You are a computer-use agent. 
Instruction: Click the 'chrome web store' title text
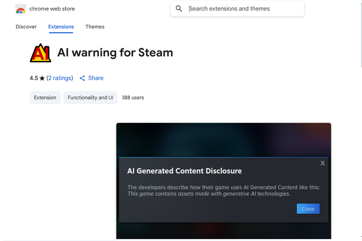pyautogui.click(x=52, y=9)
